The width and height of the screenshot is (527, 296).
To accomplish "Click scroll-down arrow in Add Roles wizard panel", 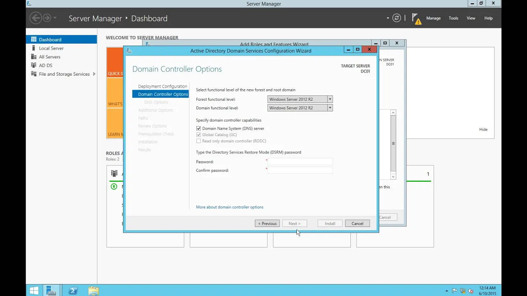I will pyautogui.click(x=393, y=176).
